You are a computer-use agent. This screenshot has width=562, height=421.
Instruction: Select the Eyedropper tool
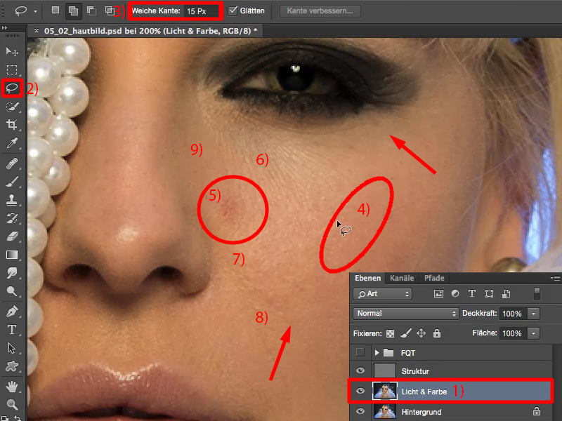pos(12,143)
